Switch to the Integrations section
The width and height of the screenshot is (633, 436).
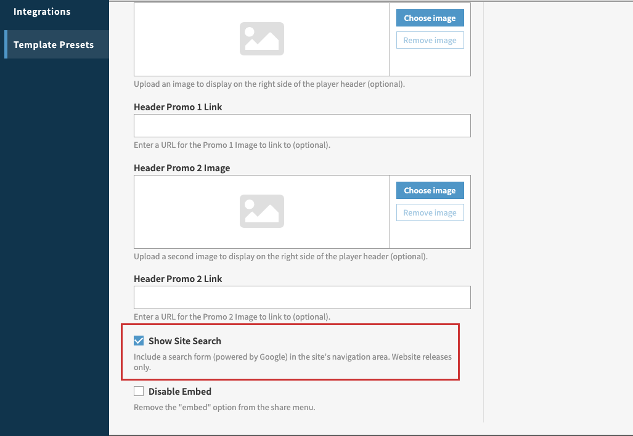point(42,11)
